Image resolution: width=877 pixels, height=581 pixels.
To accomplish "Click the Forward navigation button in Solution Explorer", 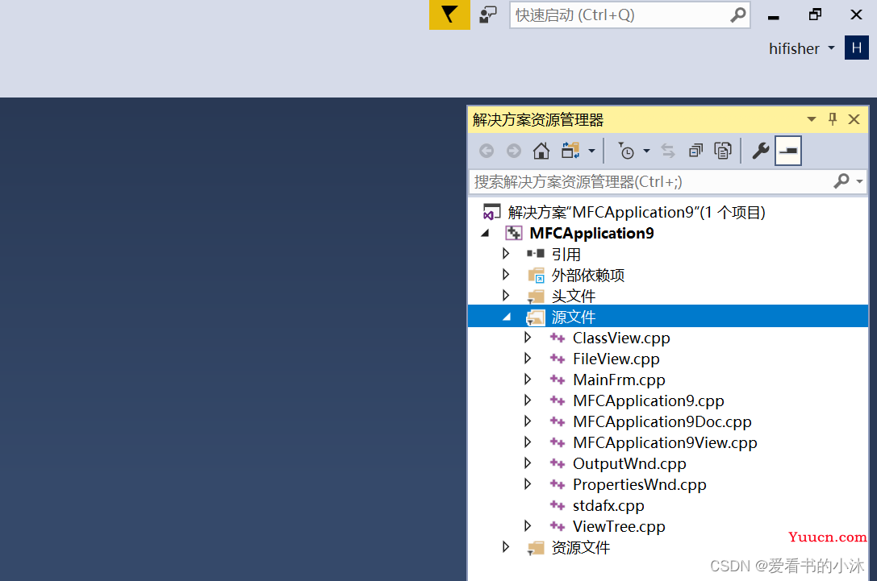I will click(x=513, y=151).
